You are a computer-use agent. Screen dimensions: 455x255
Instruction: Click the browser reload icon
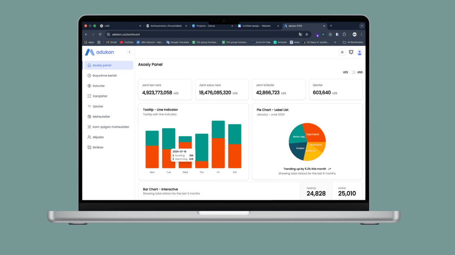tap(100, 34)
